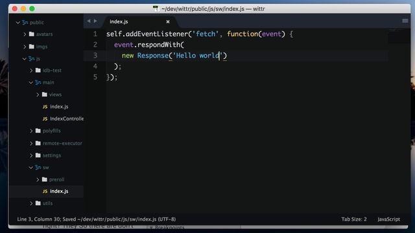The image size is (415, 233).
Task: Click JS icon of main index.js
Action: tap(45, 107)
